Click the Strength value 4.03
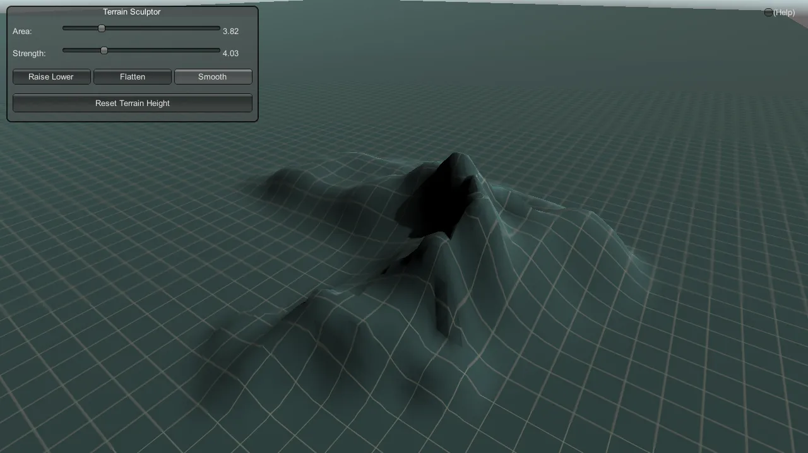 tap(230, 54)
